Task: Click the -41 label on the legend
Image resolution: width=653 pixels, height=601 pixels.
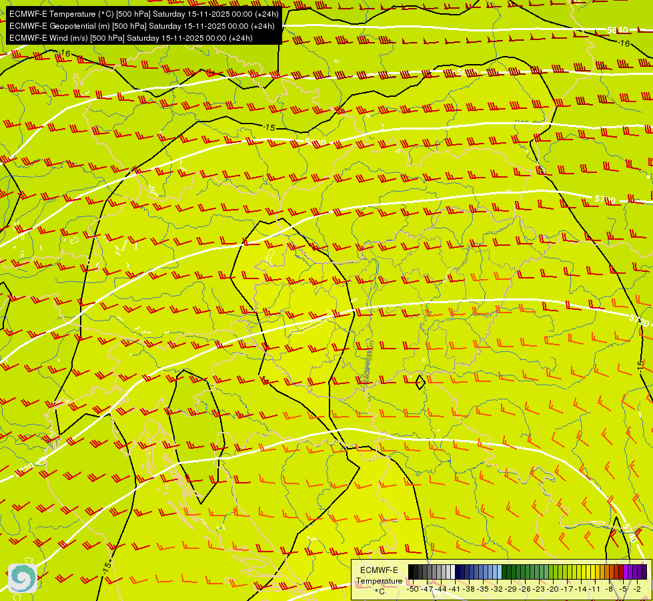Action: (455, 589)
